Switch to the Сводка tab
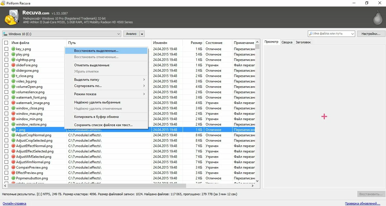 click(287, 42)
